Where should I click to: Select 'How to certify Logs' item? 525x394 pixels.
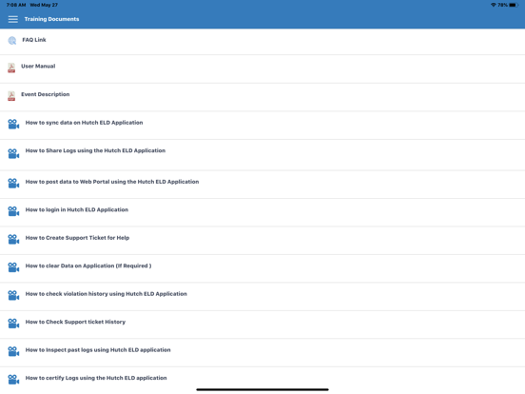pyautogui.click(x=262, y=380)
